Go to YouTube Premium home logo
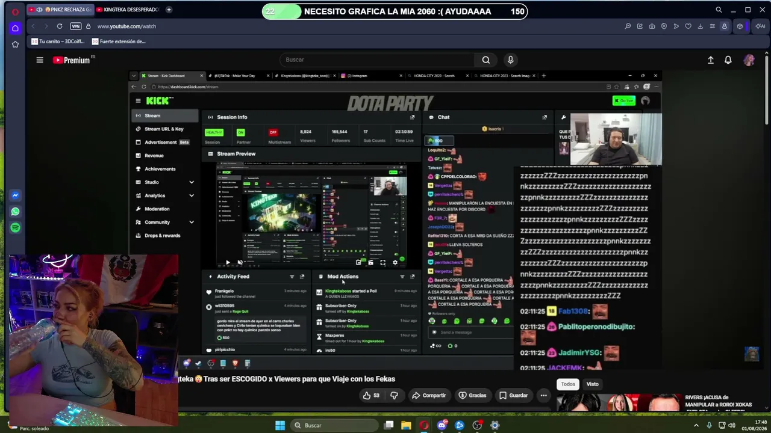 72,60
